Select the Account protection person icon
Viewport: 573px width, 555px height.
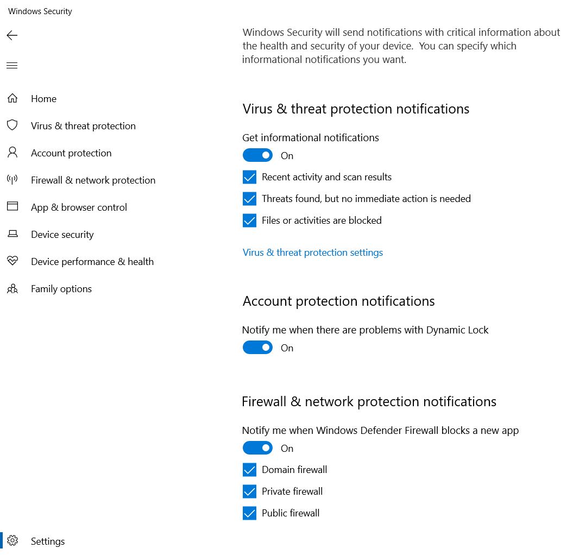click(12, 153)
